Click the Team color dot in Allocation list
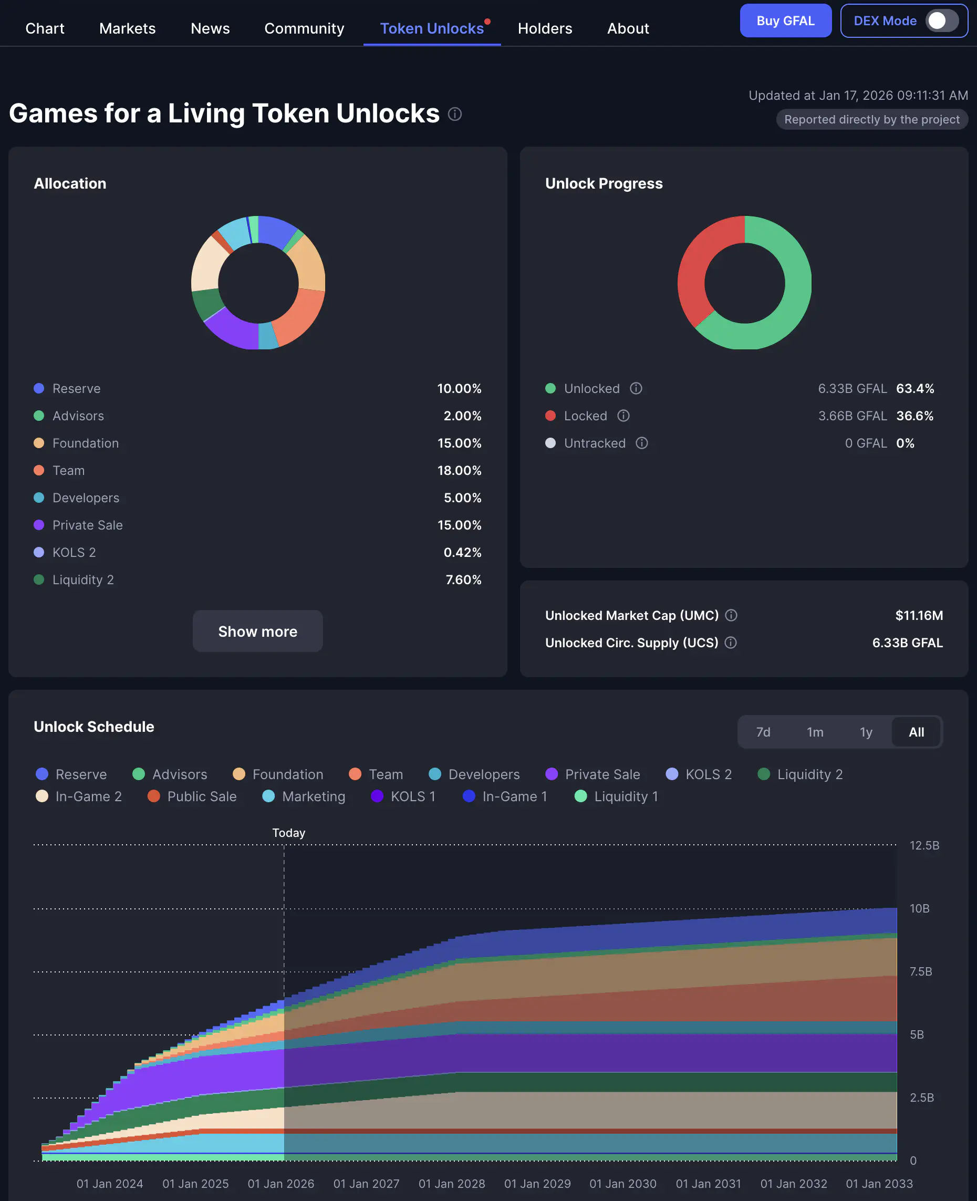 [x=39, y=470]
